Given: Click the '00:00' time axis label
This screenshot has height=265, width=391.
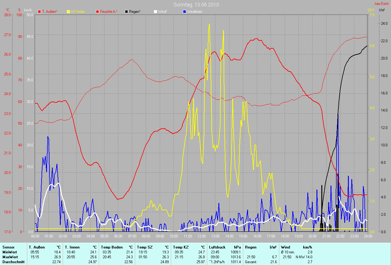Looking at the screenshot, I should (35, 236).
